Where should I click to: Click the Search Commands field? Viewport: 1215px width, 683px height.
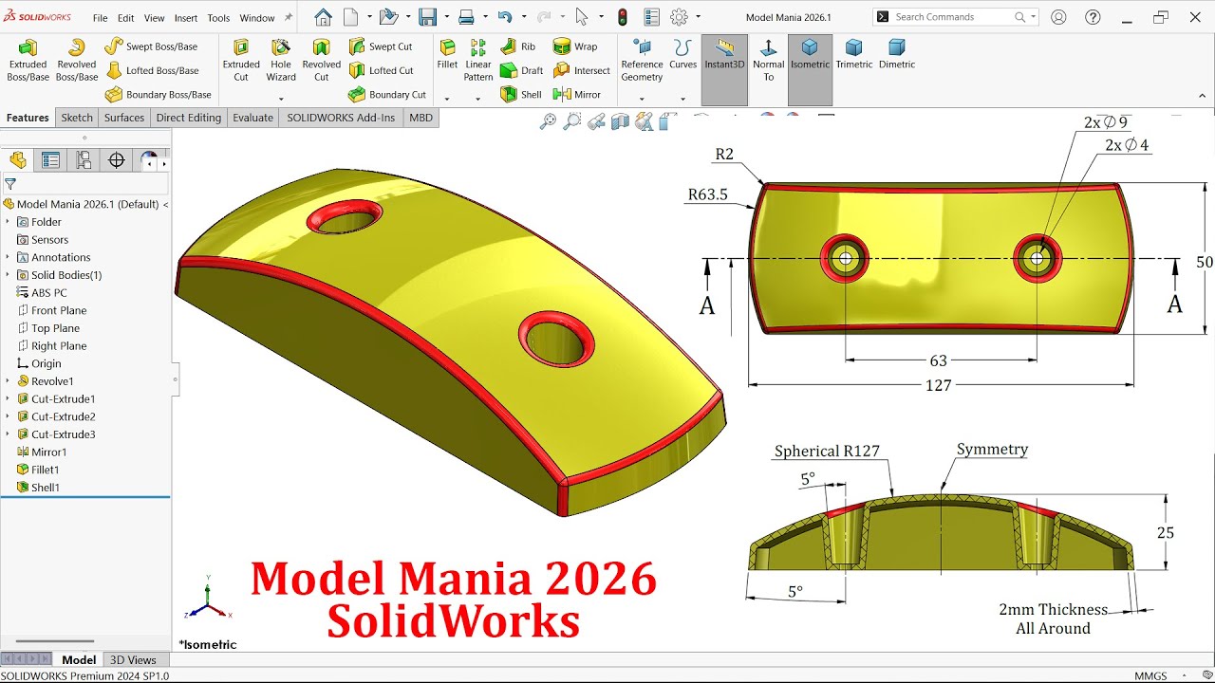(x=956, y=17)
